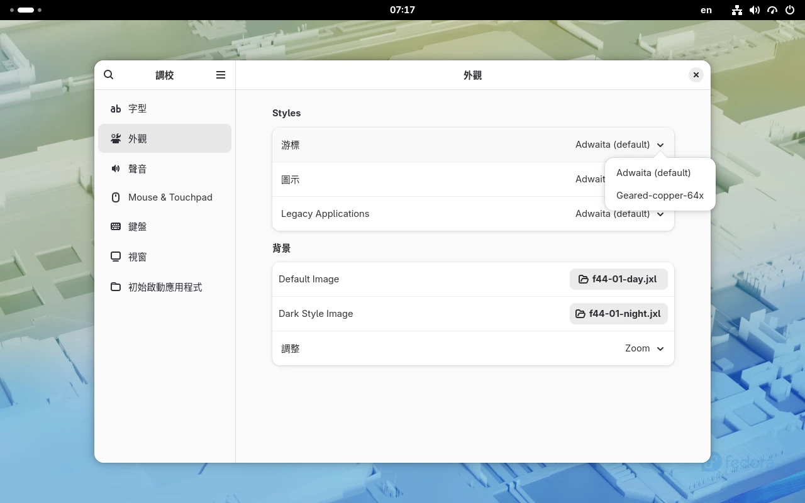805x503 pixels.
Task: Click the folder icon beside 初始啟動應用程式
Action: [116, 287]
